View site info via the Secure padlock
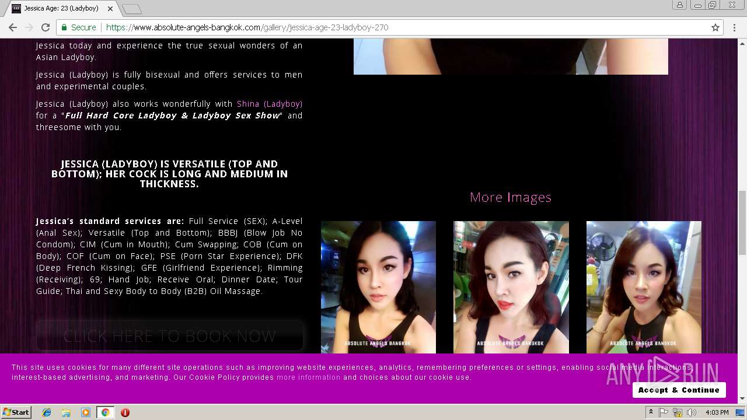747x420 pixels. click(78, 27)
